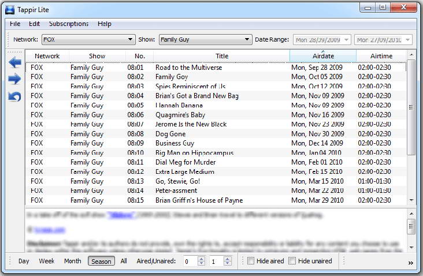Open the blurred blue link in description first line
423x276 pixels.
121,215
